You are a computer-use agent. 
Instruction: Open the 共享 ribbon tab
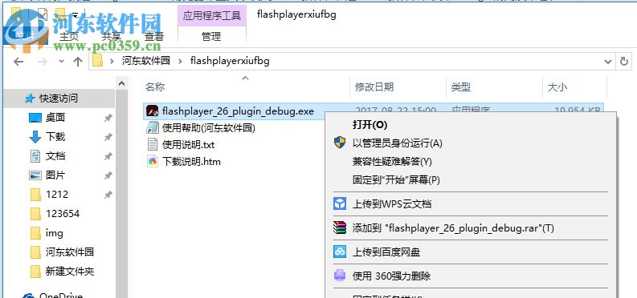(112, 36)
